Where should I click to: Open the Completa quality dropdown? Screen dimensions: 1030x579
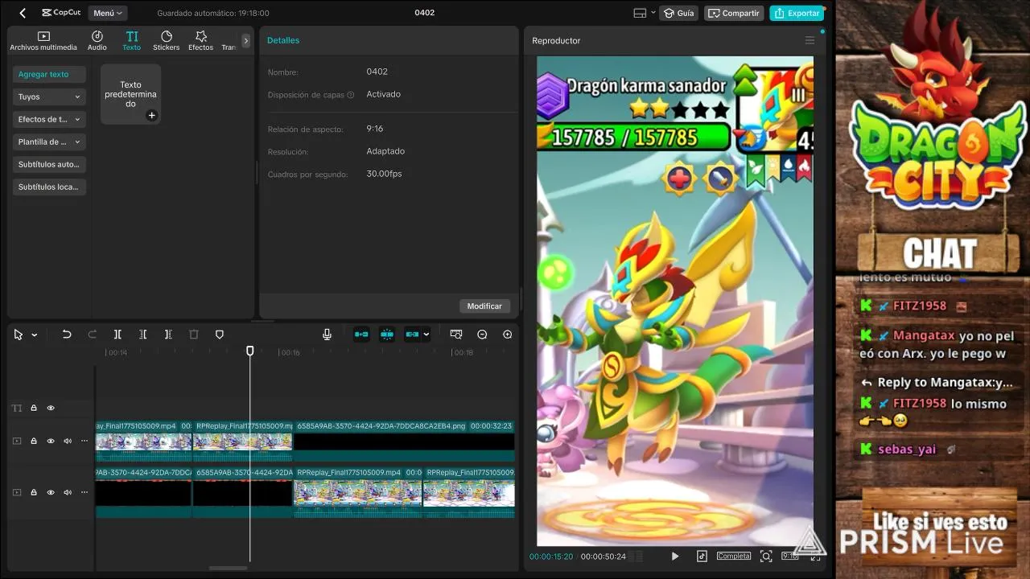coord(734,556)
